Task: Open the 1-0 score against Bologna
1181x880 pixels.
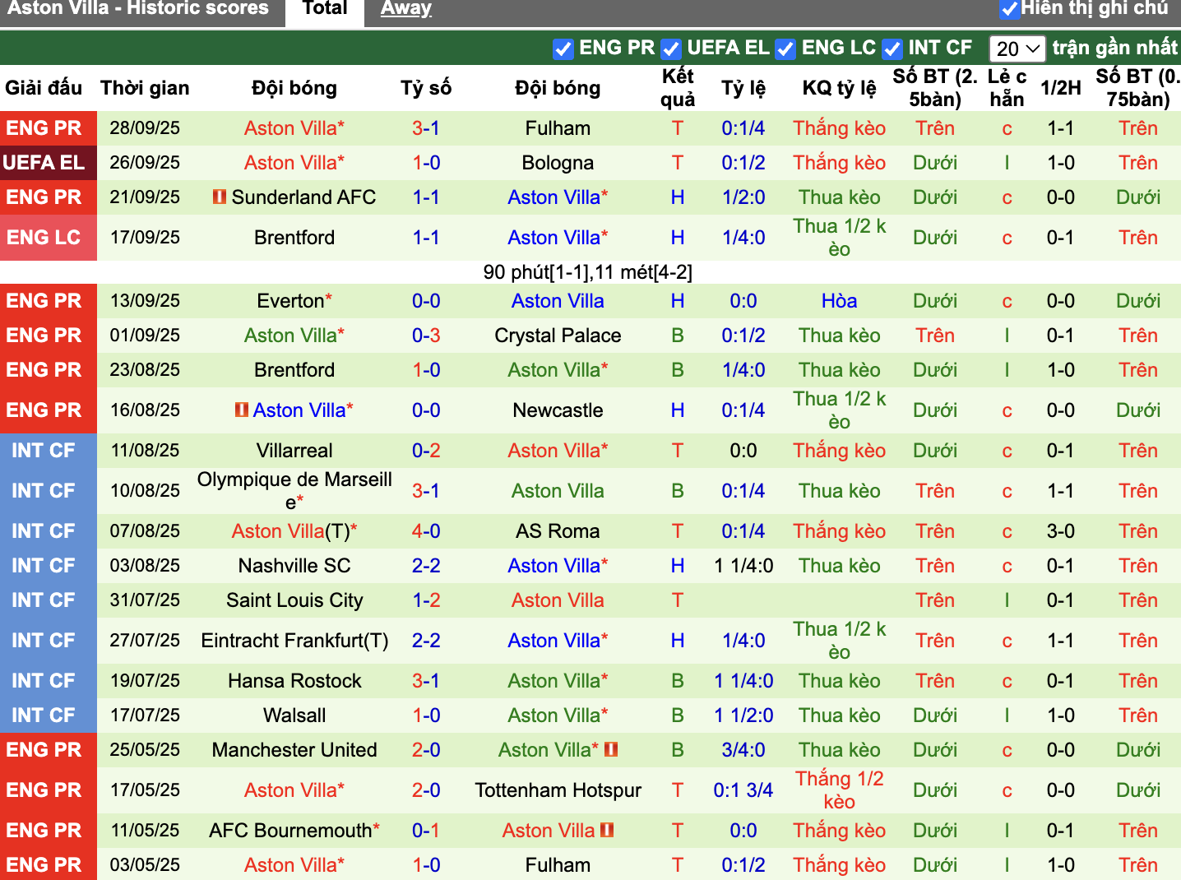Action: pos(426,163)
